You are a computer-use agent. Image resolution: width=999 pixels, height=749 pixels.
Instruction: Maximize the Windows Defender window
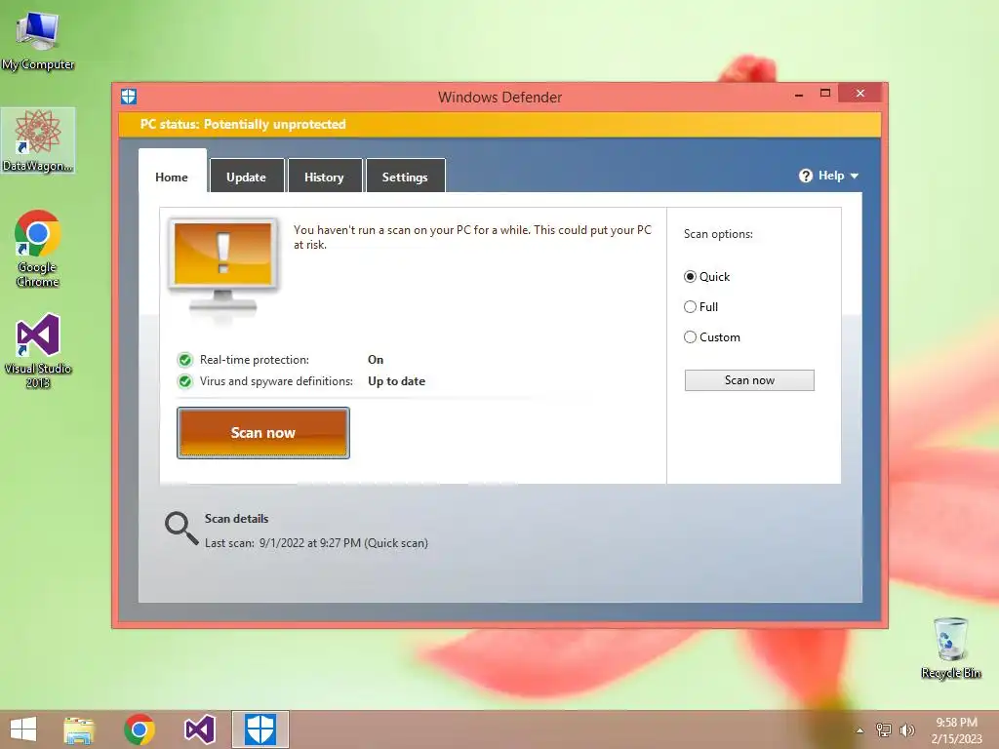(x=825, y=94)
